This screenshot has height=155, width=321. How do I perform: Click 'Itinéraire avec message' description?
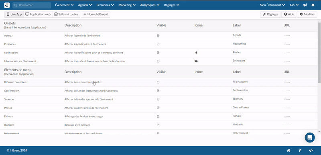tap(77, 125)
